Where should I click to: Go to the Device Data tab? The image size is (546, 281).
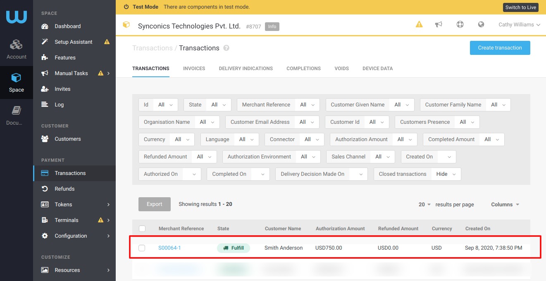point(377,68)
